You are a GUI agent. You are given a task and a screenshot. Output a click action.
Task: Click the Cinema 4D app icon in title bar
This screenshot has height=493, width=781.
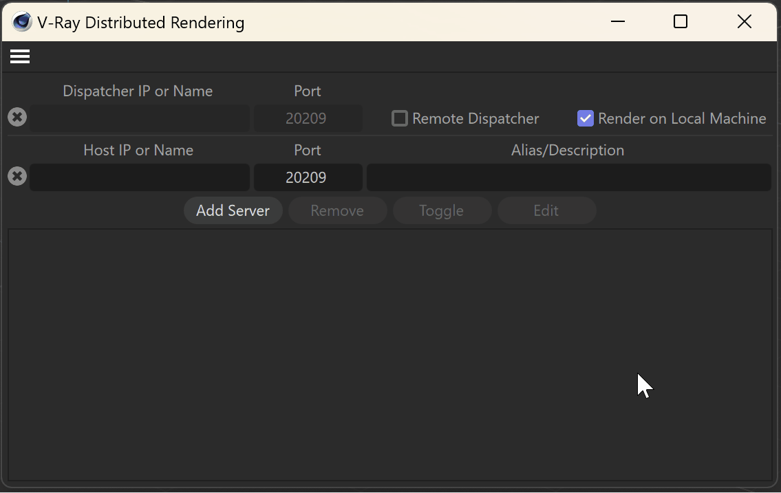pos(22,22)
